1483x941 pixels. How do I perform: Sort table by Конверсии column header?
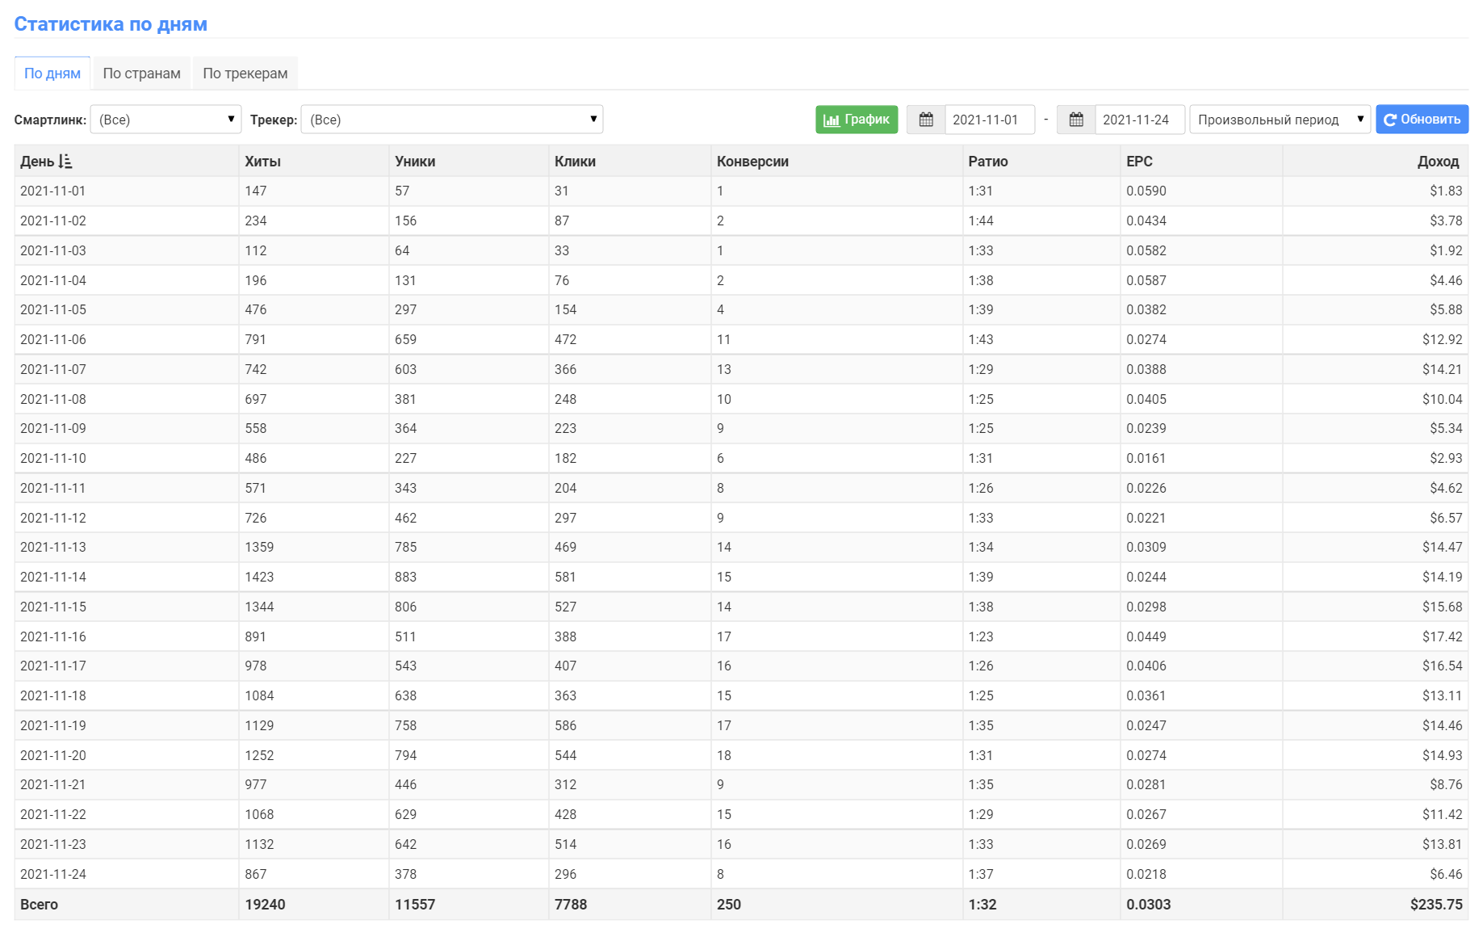tap(752, 162)
